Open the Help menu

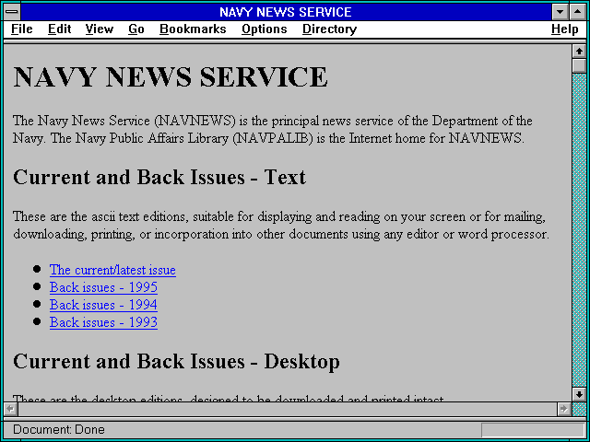coord(565,29)
